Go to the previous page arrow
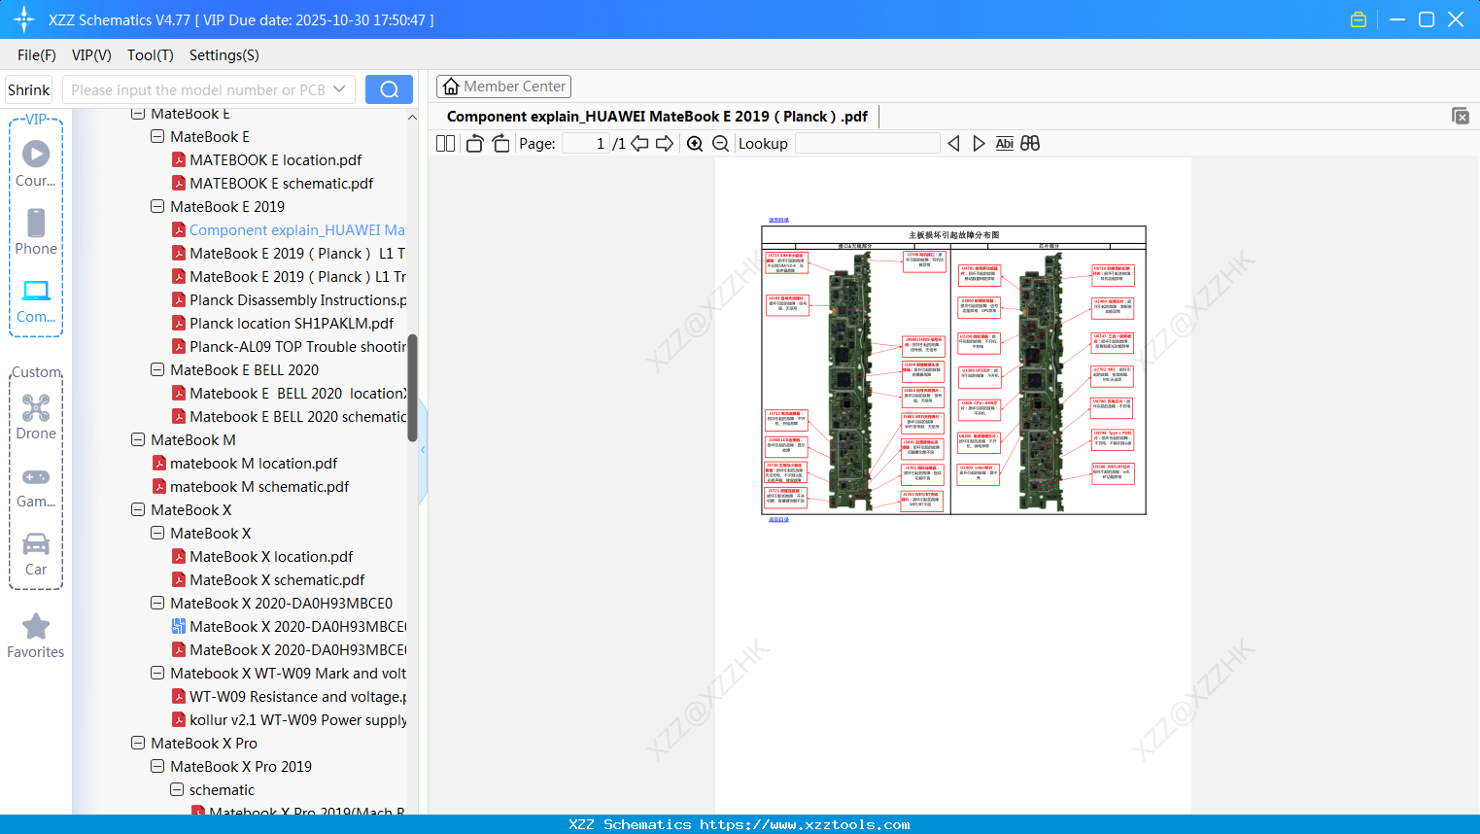The height and width of the screenshot is (834, 1480). click(639, 143)
